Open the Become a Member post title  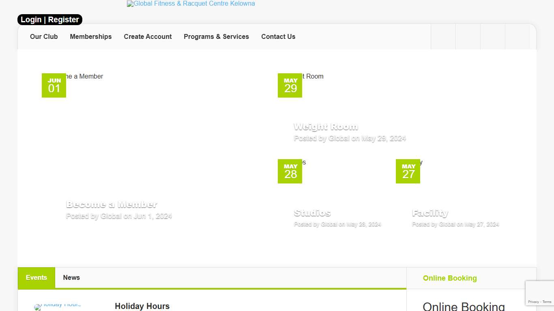(112, 204)
